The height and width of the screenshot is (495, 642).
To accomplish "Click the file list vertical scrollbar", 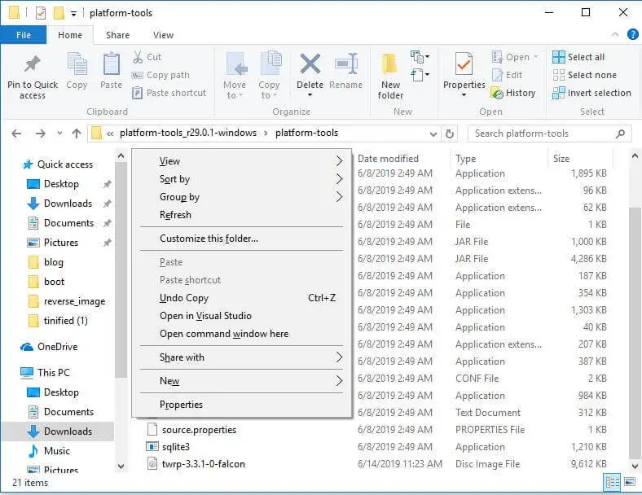I will [x=635, y=326].
